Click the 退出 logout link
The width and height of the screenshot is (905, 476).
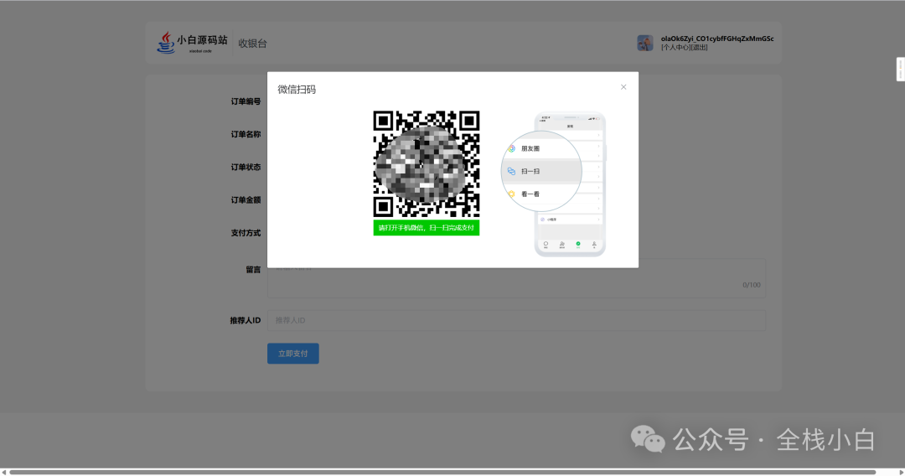[x=699, y=47]
